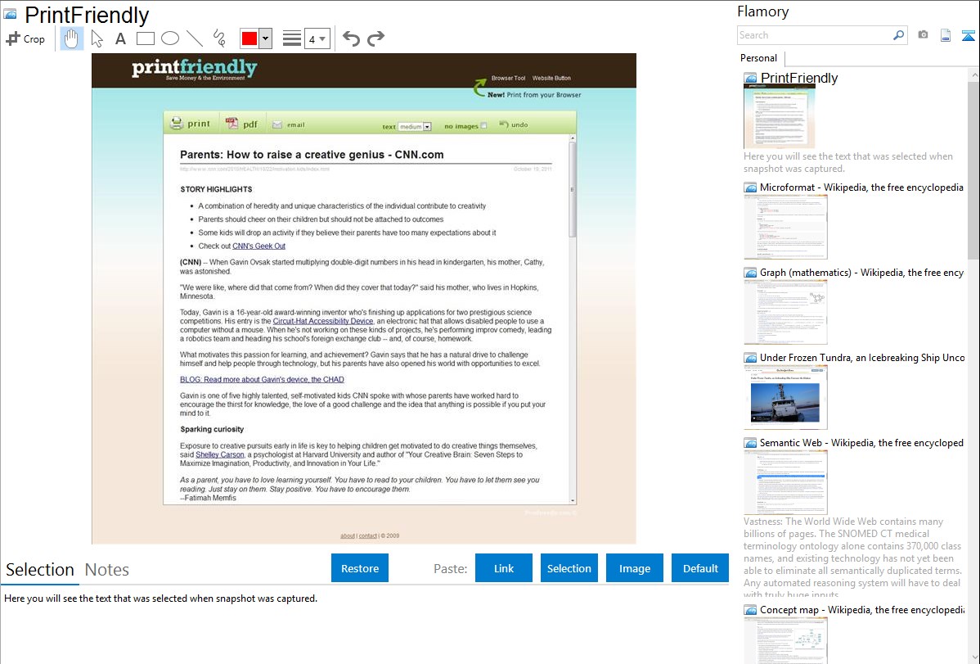Click the Shelley Carson link
Viewport: 980px width, 664px height.
coord(219,455)
